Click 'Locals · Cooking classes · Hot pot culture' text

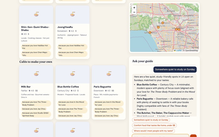point(35,39)
